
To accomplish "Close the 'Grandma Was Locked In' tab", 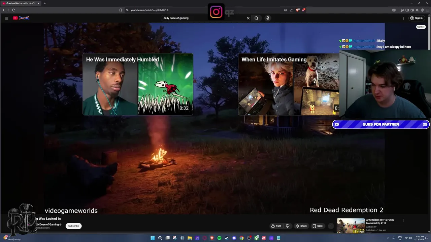I will coord(38,3).
